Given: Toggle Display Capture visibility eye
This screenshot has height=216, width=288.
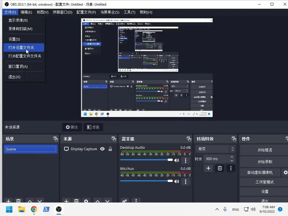Looking at the screenshot, I should click(x=102, y=149).
